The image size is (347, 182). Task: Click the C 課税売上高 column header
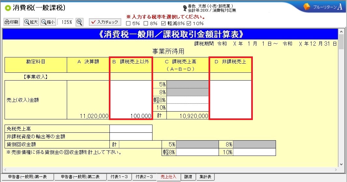coord(181,65)
